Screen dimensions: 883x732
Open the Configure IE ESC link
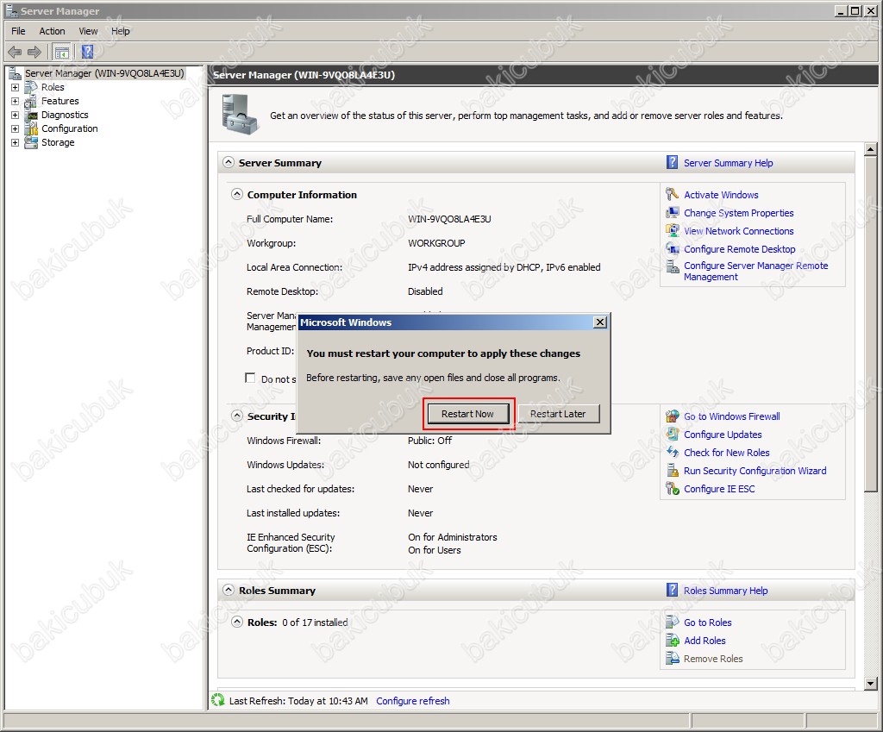click(x=719, y=489)
